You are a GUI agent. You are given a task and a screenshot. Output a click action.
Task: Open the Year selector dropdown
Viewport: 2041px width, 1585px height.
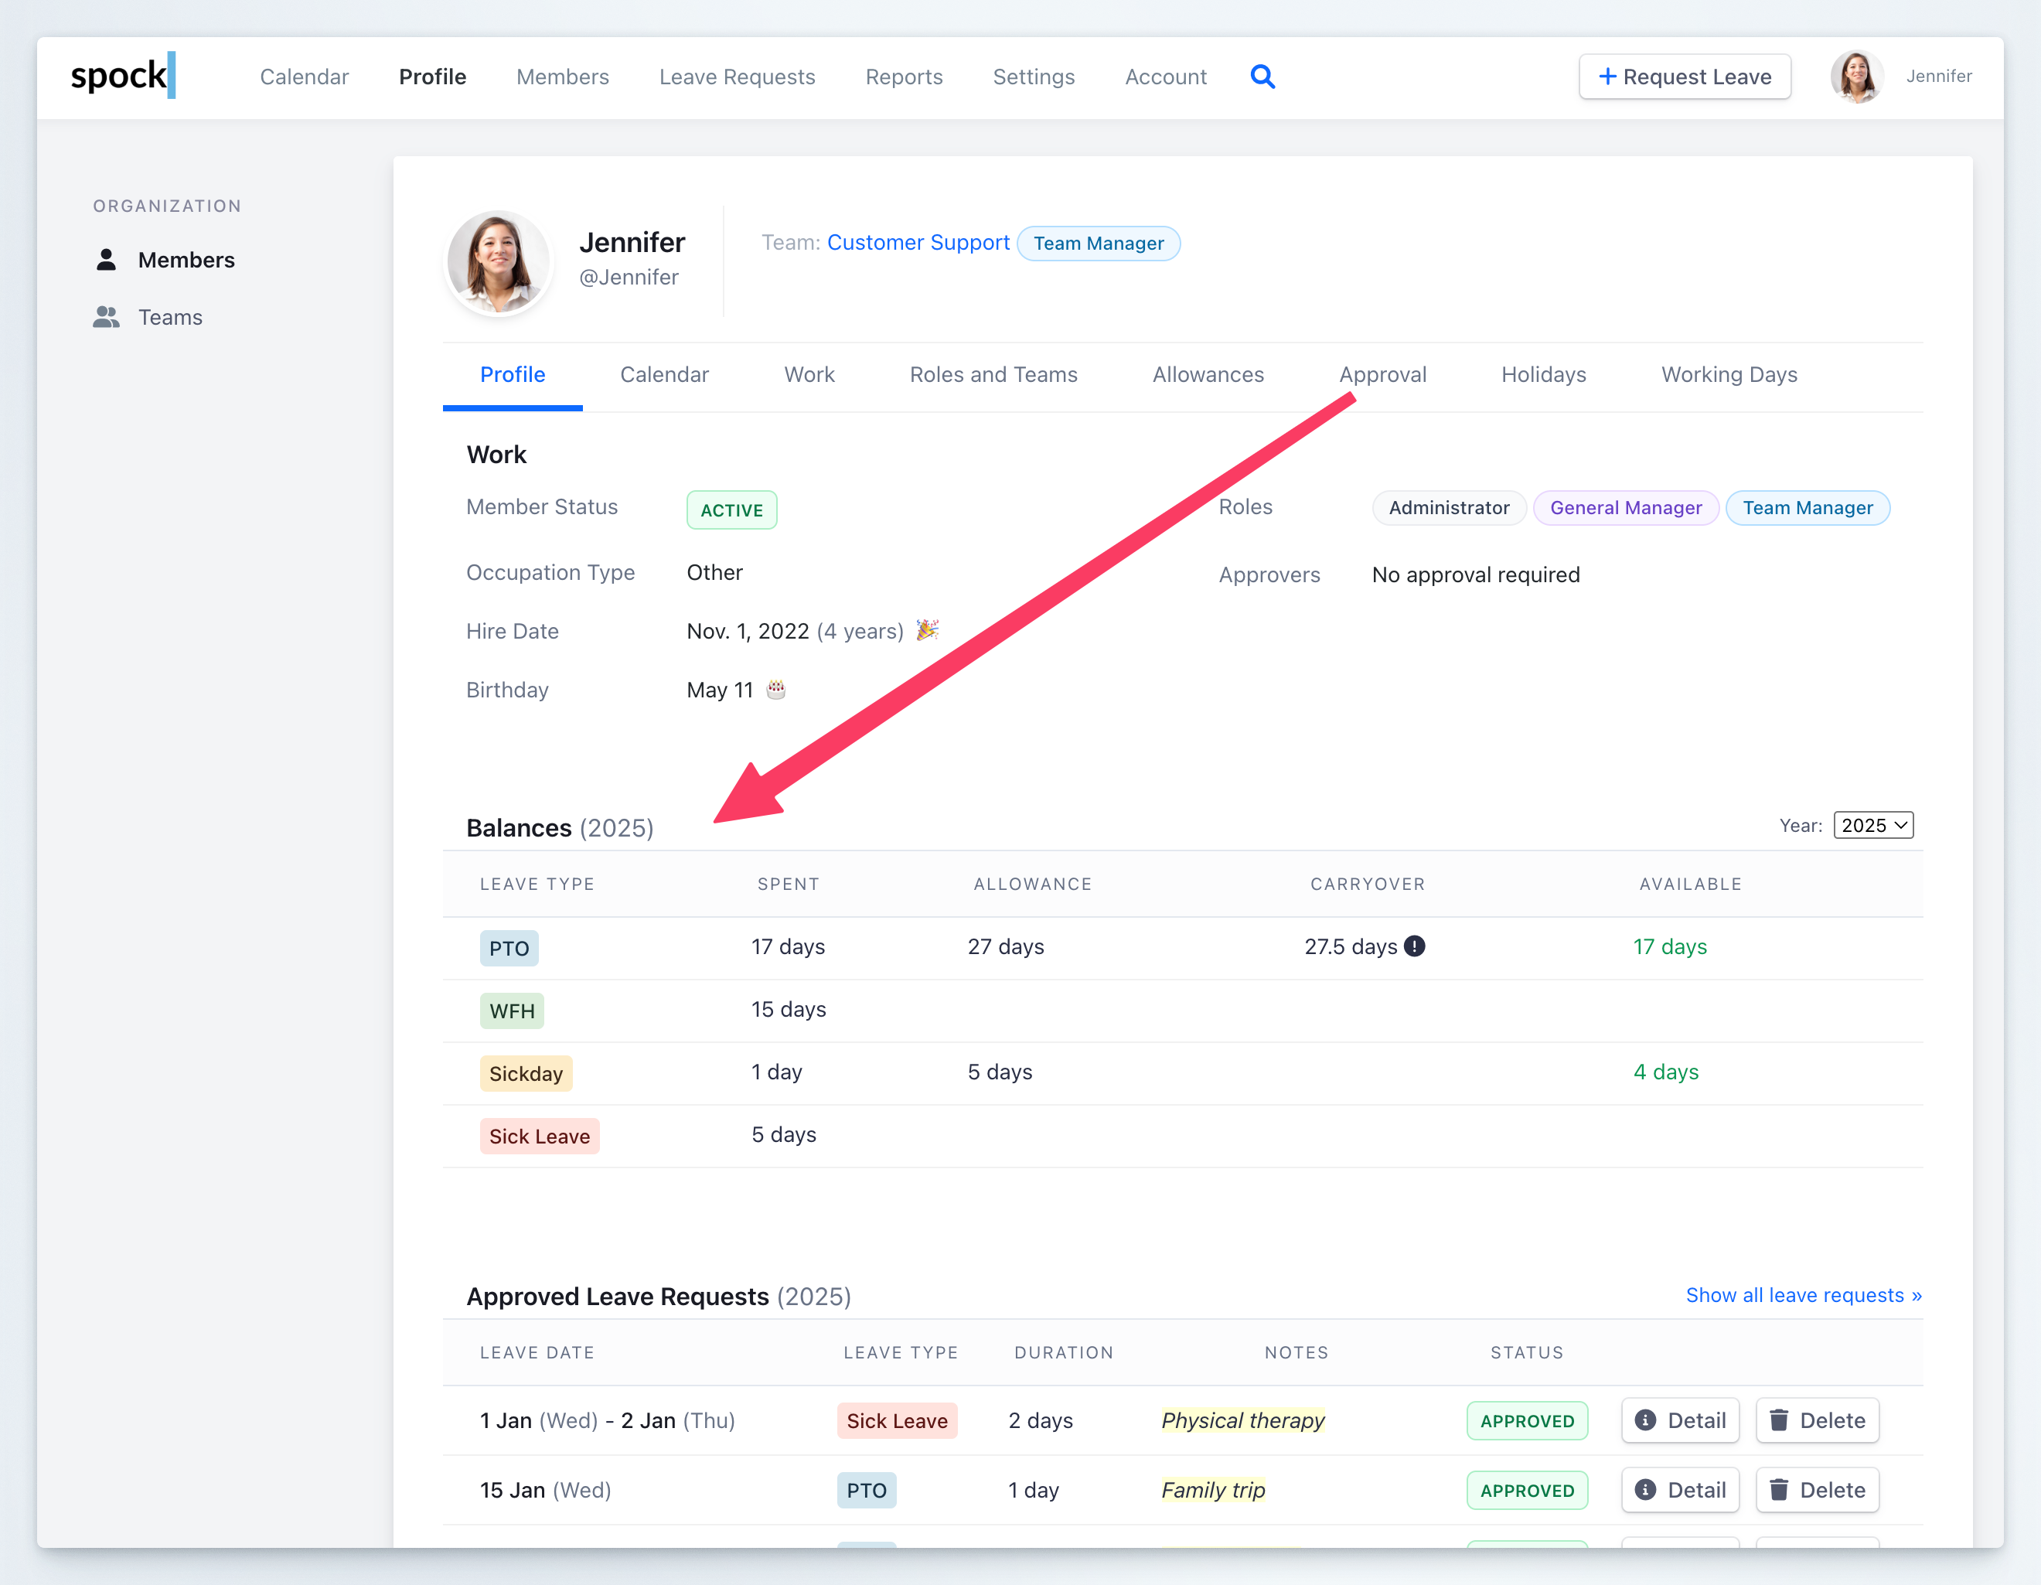pos(1872,825)
